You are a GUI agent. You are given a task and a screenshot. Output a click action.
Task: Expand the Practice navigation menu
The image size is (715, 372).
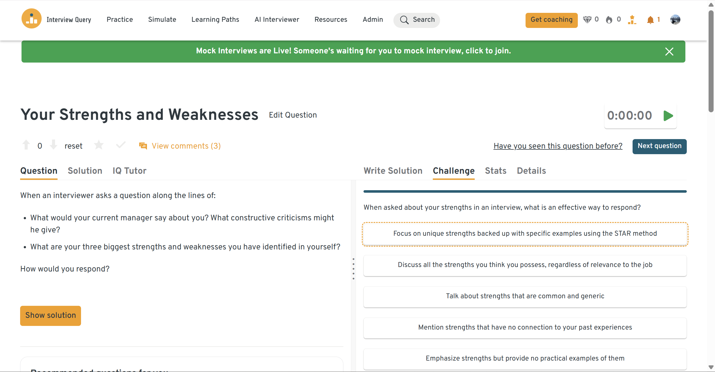(x=120, y=20)
